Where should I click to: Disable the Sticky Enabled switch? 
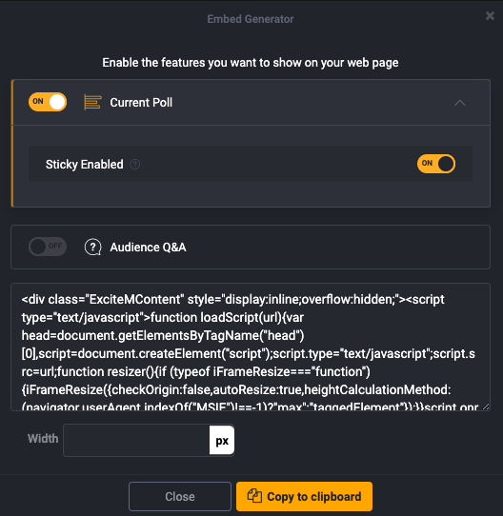tap(436, 164)
